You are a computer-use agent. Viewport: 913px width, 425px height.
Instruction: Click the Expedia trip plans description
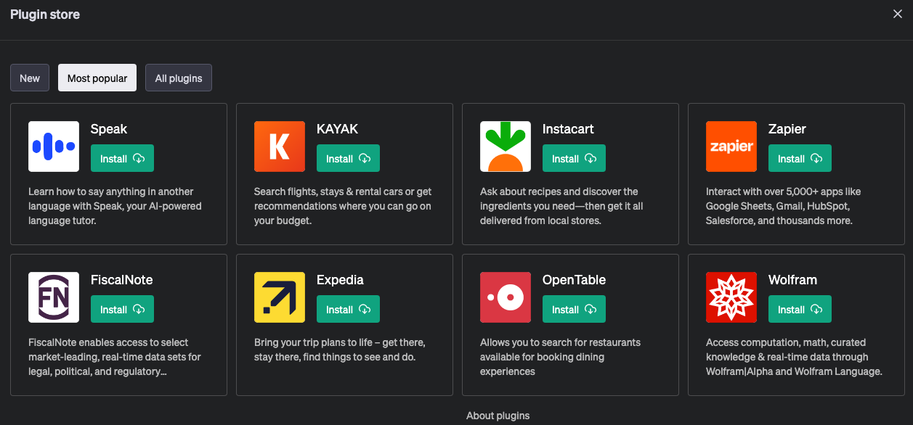pos(340,350)
